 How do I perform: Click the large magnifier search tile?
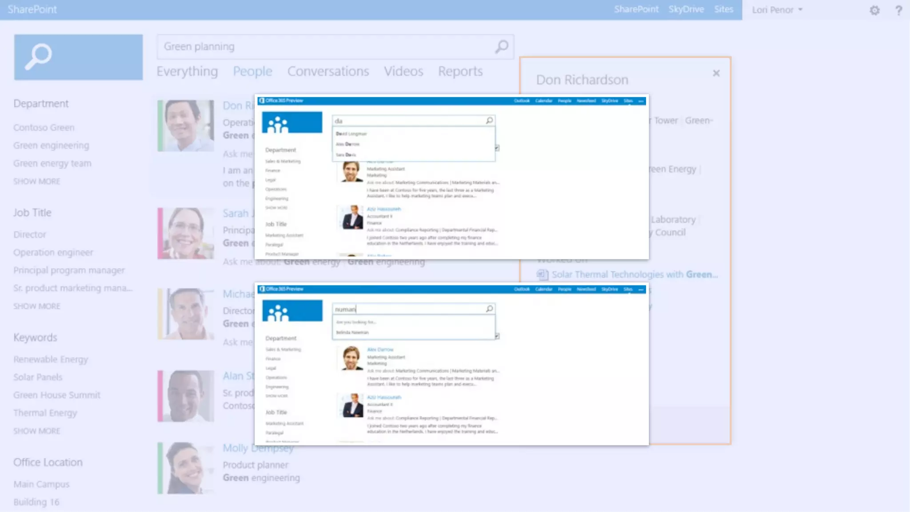point(78,57)
